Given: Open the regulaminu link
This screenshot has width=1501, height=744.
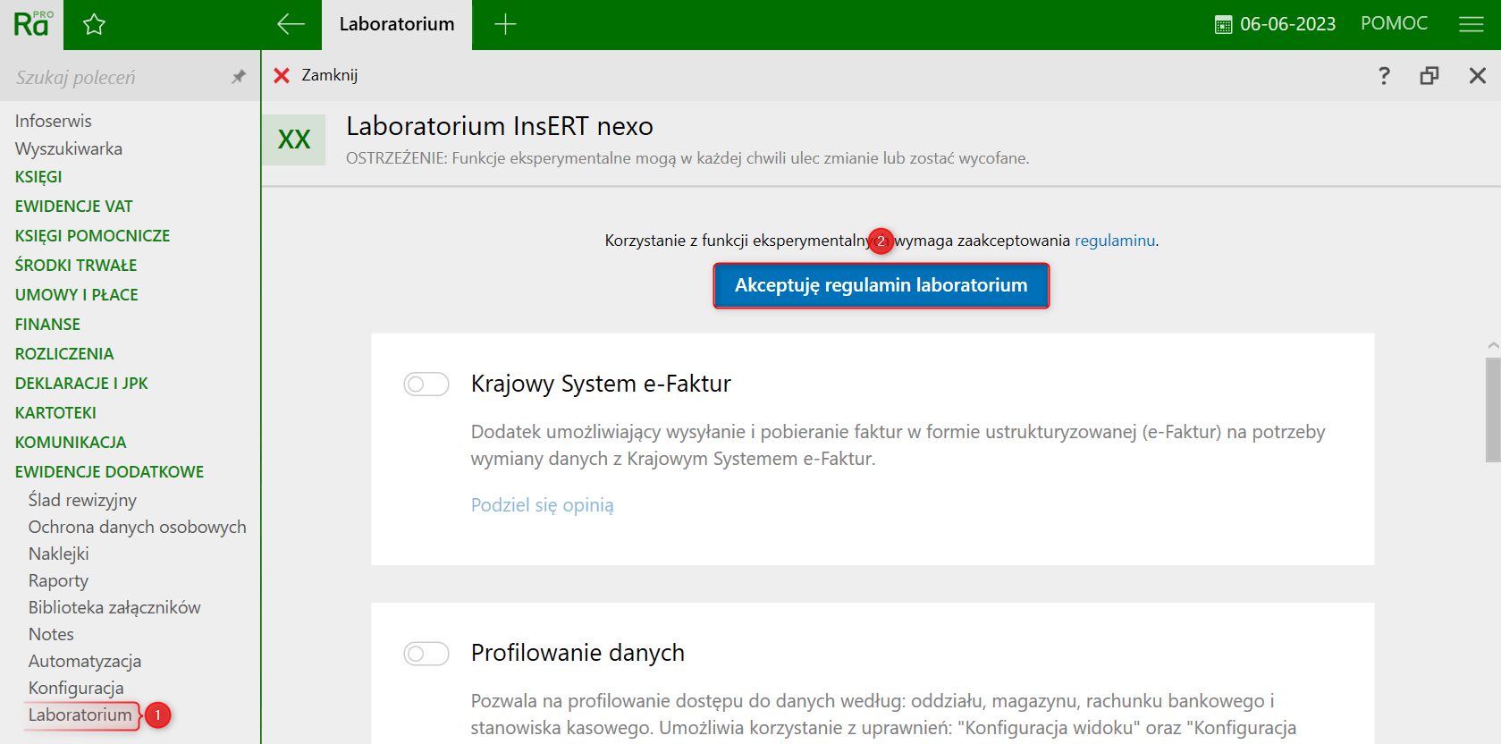Looking at the screenshot, I should [x=1114, y=241].
